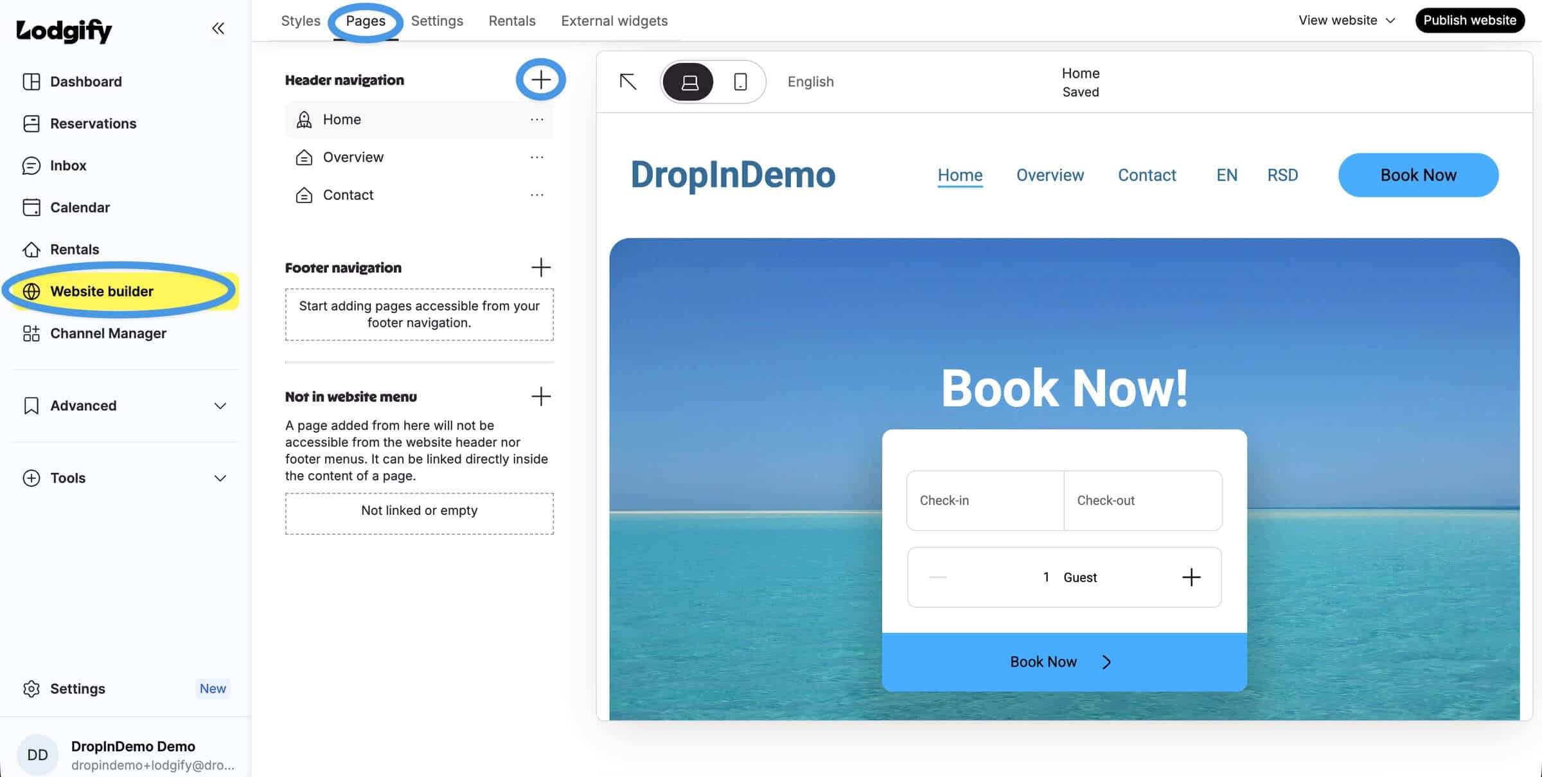Open options menu for Contact page
Viewport: 1542px width, 777px height.
pos(537,195)
